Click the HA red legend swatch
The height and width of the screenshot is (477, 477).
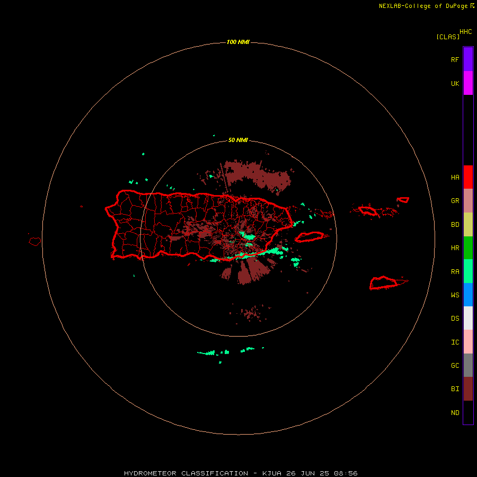point(468,177)
